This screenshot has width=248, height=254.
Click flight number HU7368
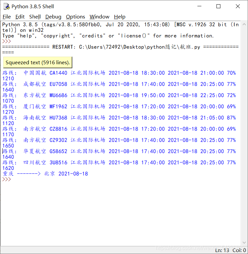pyautogui.click(x=58, y=118)
